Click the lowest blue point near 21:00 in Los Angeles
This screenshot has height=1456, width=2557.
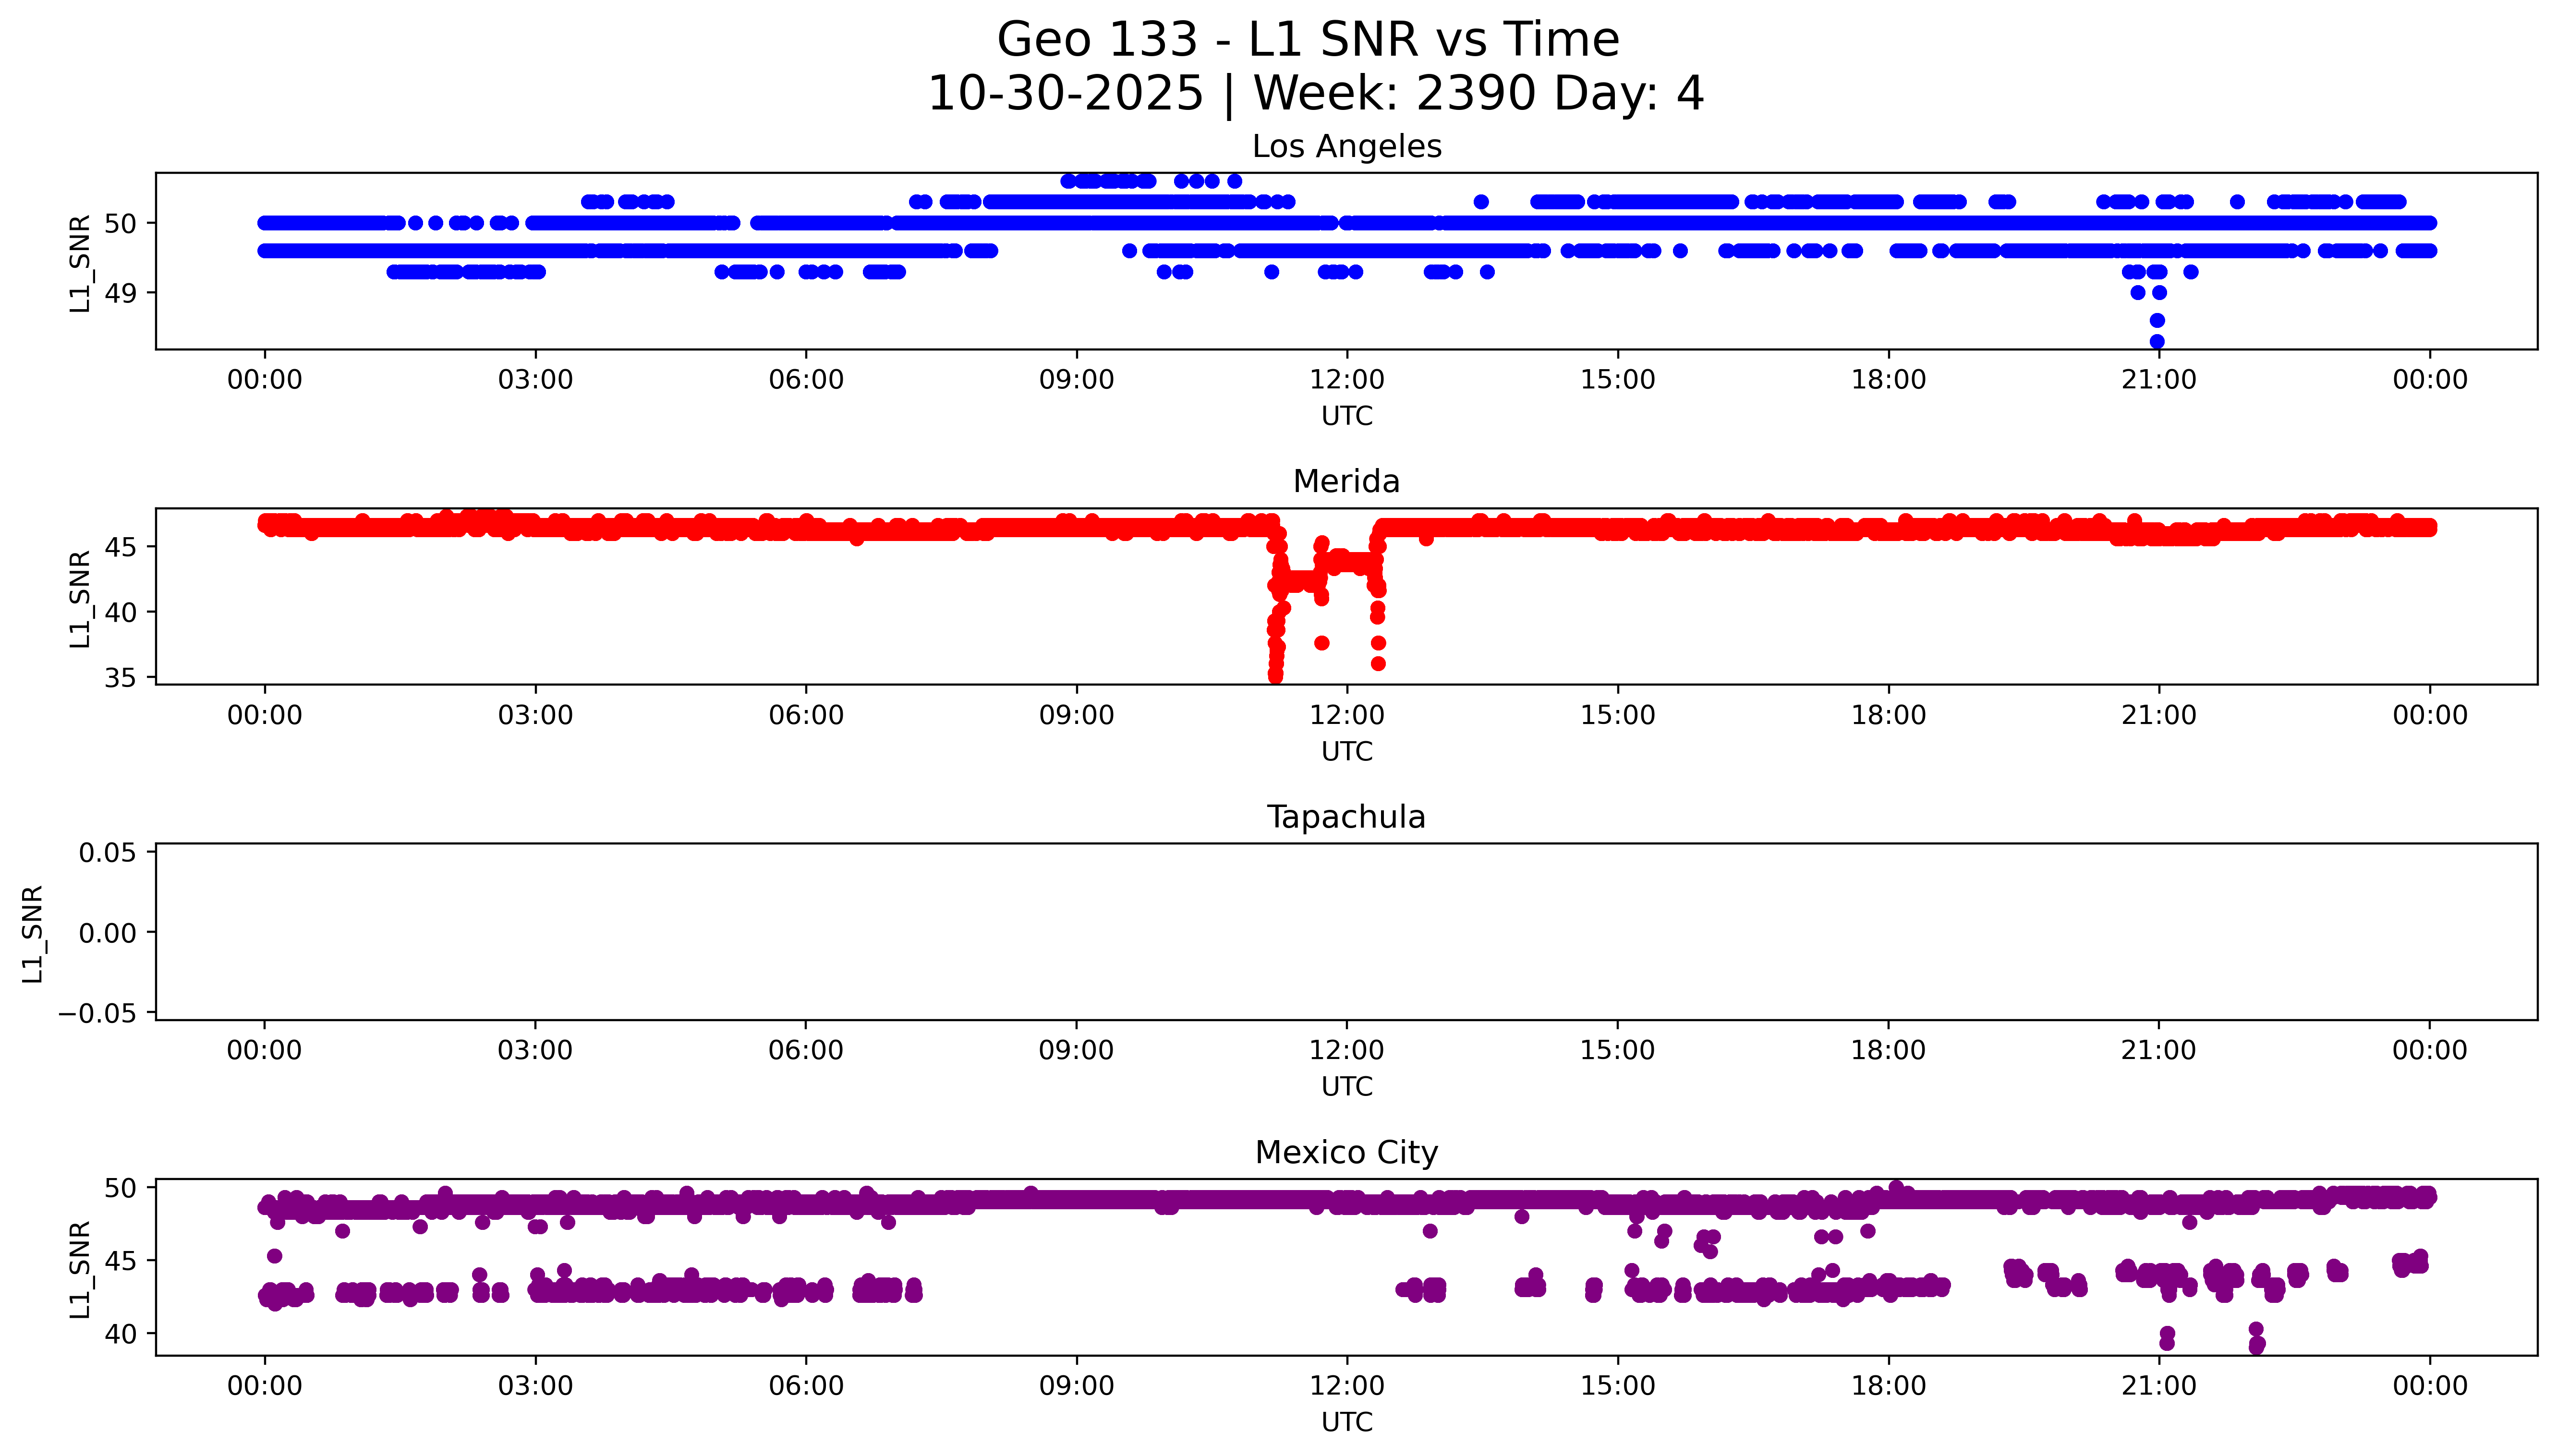[x=2157, y=341]
